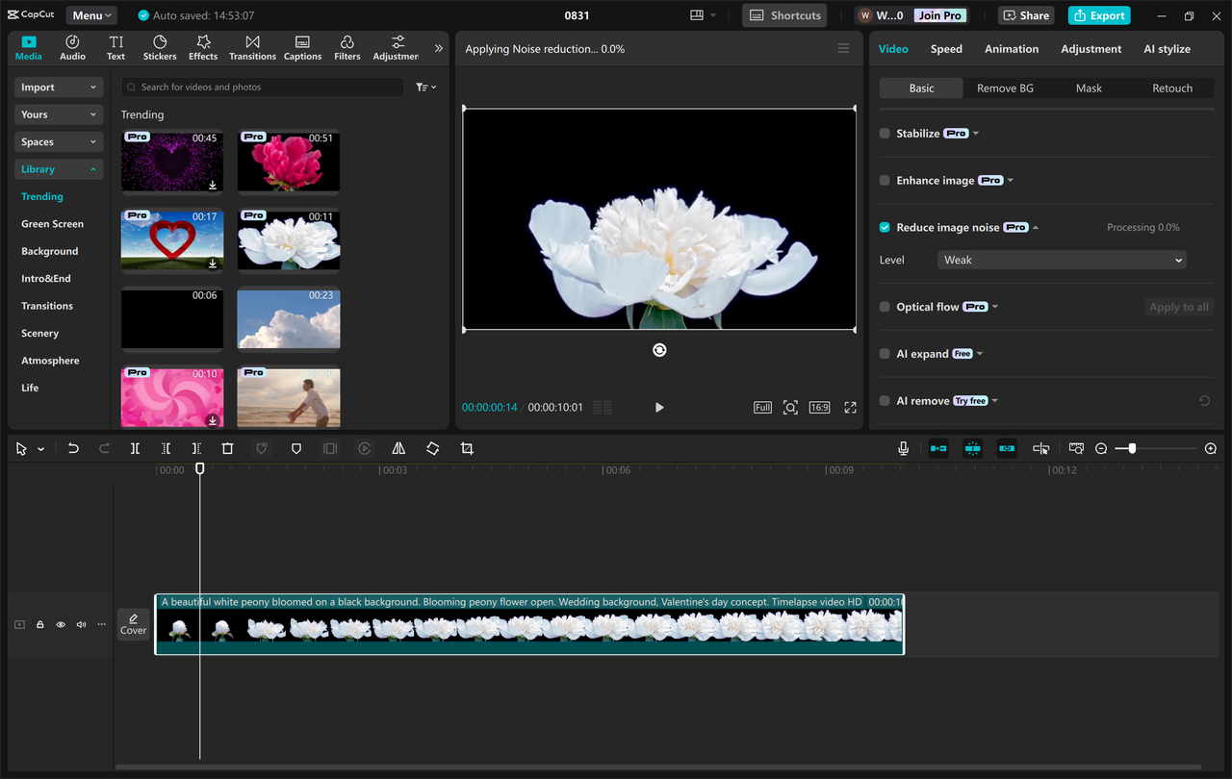The image size is (1232, 779).
Task: Disable the Reduce image noise checkbox
Action: click(884, 227)
